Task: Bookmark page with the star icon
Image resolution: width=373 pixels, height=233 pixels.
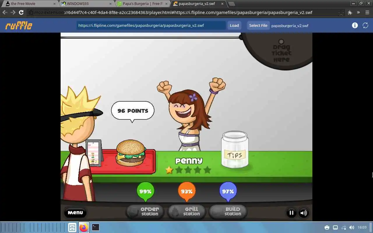Action: tap(341, 13)
